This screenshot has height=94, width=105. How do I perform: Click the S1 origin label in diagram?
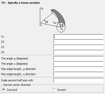point(40,25)
